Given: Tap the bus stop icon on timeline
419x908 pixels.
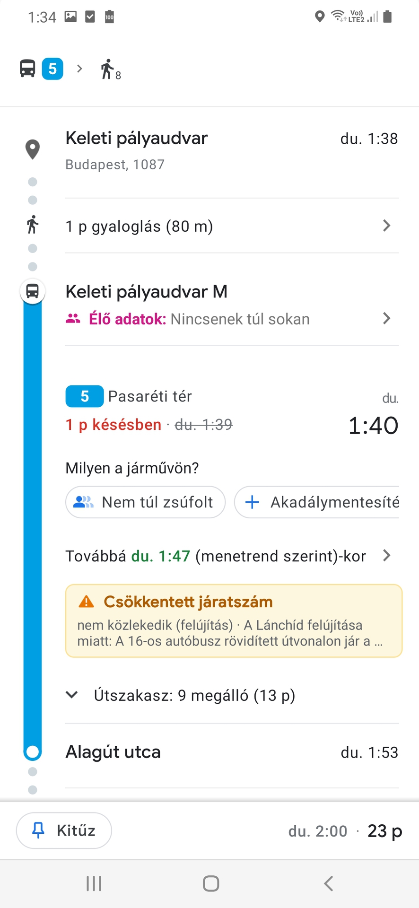Looking at the screenshot, I should tap(32, 291).
